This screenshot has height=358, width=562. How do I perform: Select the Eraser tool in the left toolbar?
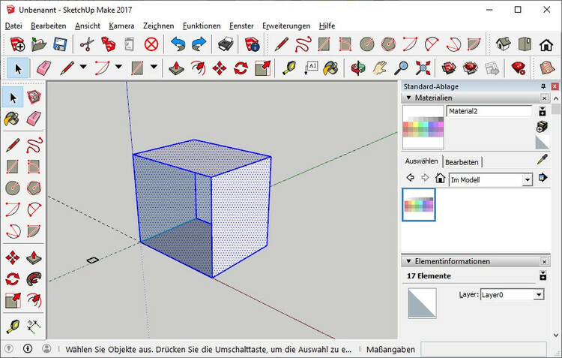point(34,119)
